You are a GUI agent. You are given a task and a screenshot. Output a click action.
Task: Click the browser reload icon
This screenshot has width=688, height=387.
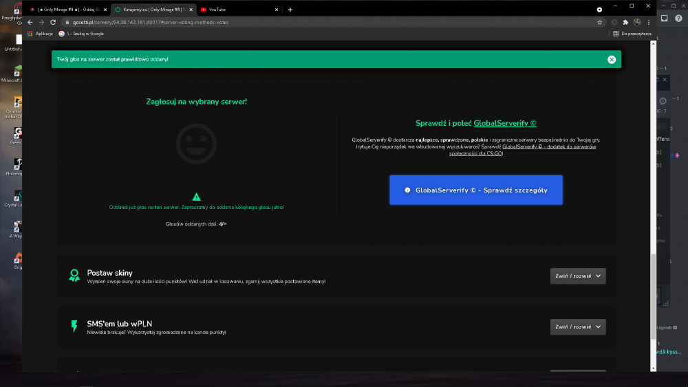click(53, 23)
